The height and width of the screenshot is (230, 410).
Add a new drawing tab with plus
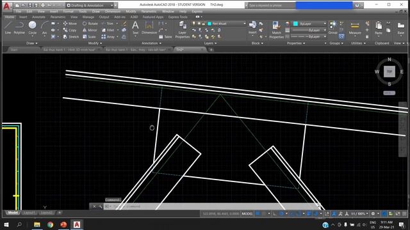(x=211, y=50)
